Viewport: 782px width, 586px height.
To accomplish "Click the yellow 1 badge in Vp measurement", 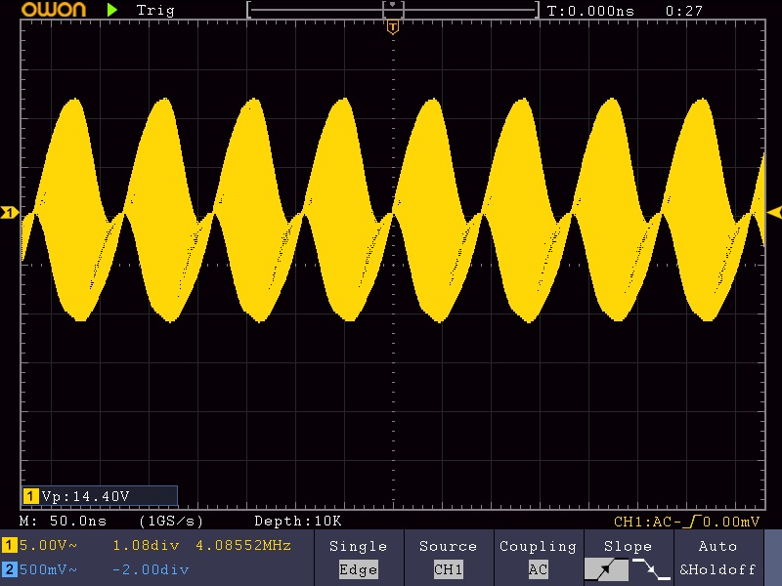I will click(x=30, y=496).
